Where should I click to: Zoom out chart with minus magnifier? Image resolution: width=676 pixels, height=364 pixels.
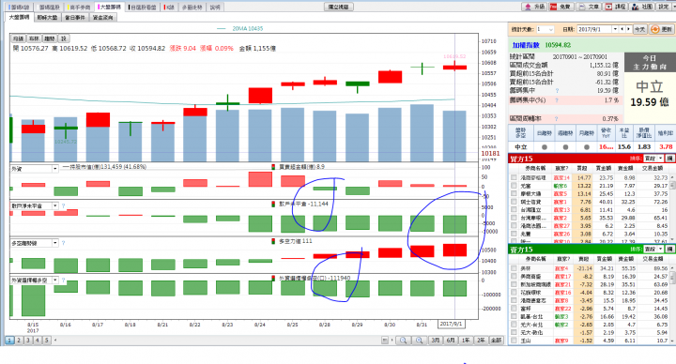tap(404, 341)
